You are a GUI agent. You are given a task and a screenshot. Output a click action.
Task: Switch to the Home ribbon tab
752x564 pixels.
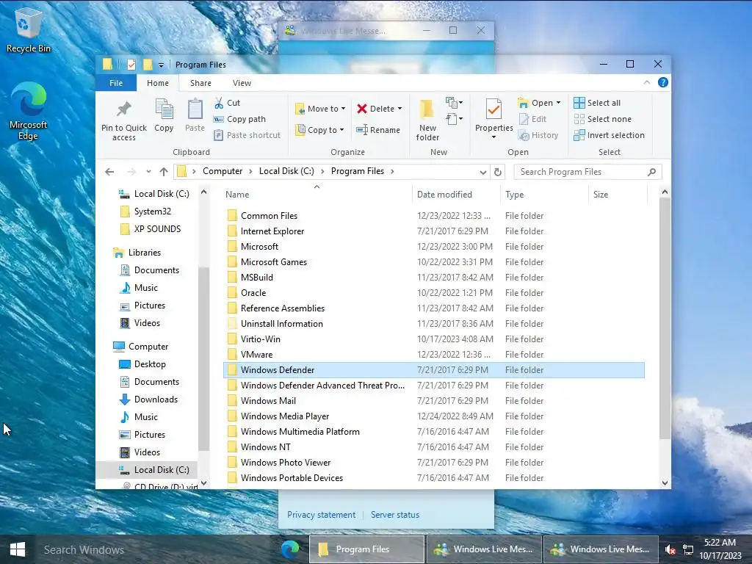tap(158, 83)
